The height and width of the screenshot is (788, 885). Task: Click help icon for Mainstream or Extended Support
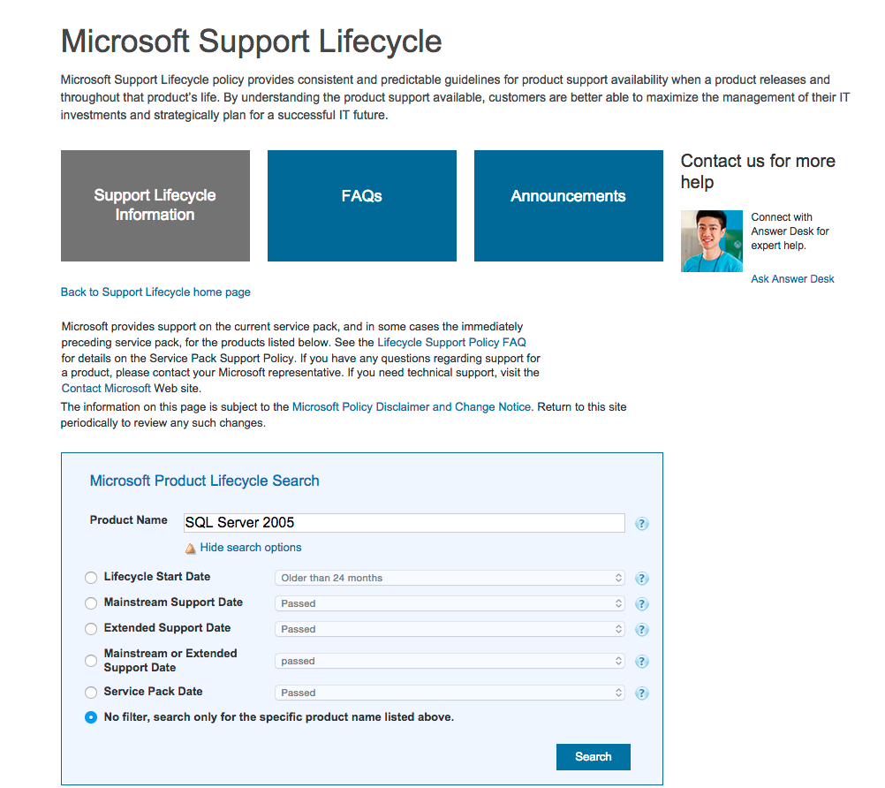coord(641,662)
